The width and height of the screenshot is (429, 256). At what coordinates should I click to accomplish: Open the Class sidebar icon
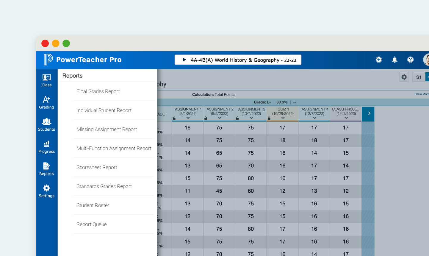pos(46,80)
